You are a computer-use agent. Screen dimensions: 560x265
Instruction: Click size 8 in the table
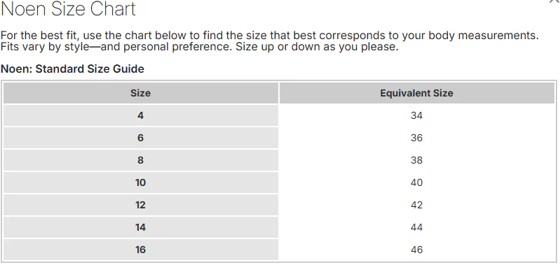141,160
